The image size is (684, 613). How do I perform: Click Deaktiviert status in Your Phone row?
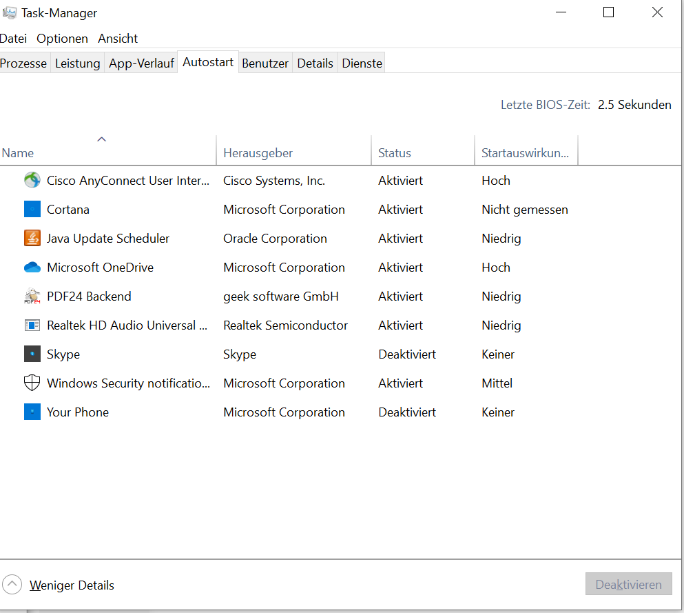(407, 412)
